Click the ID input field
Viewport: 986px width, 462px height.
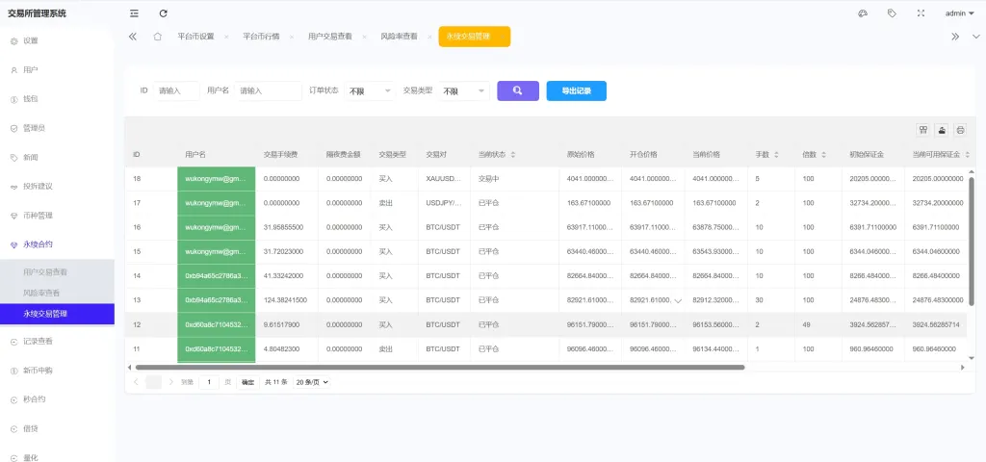(176, 90)
